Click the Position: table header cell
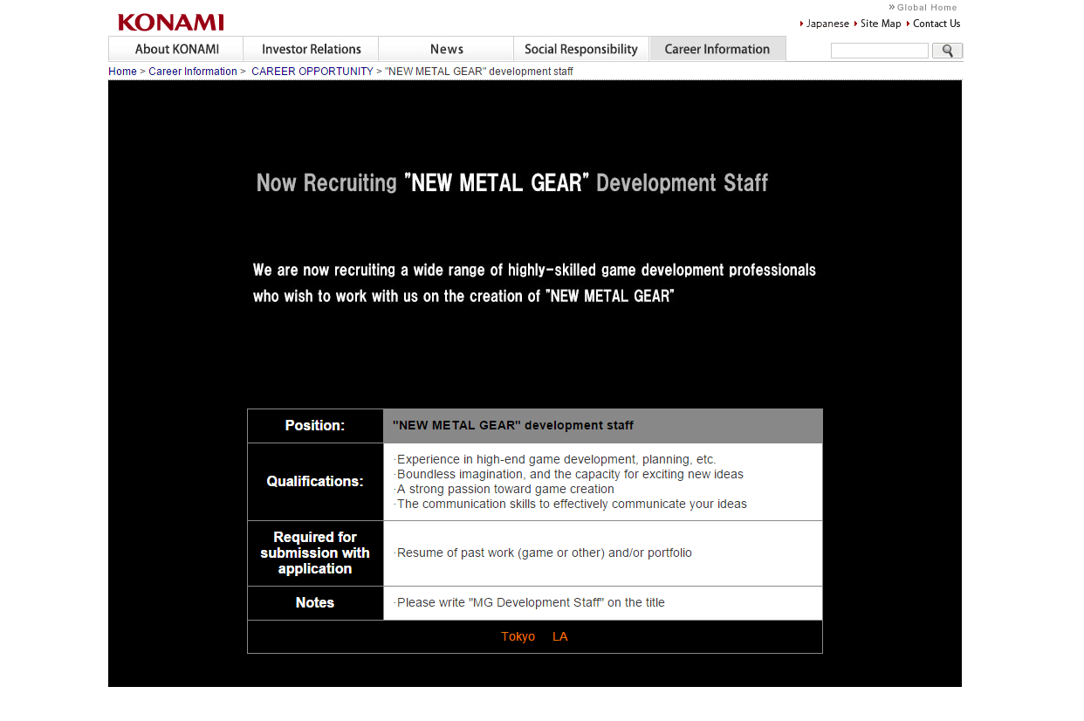 click(x=315, y=426)
